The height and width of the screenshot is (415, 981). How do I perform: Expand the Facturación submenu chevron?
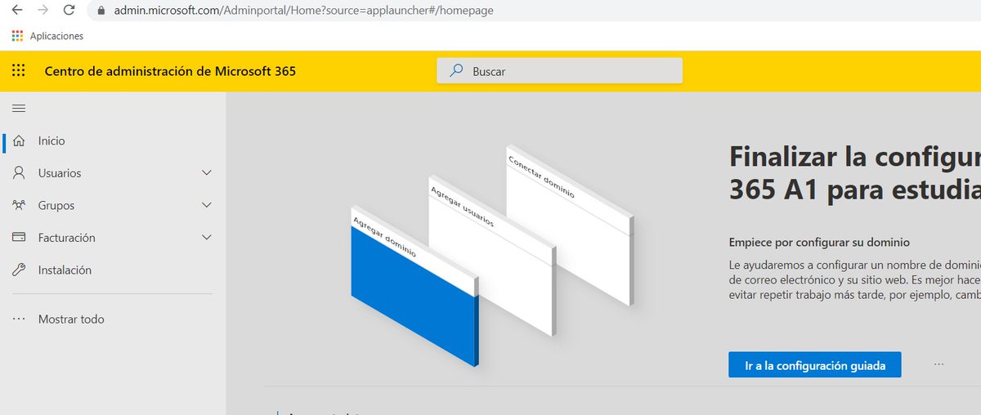pyautogui.click(x=207, y=238)
